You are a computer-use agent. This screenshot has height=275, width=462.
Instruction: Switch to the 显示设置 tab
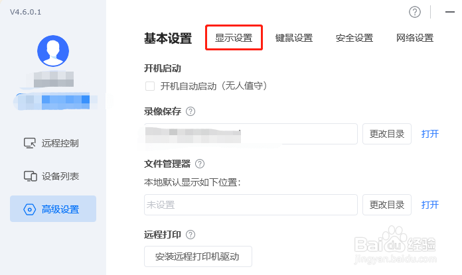(234, 38)
